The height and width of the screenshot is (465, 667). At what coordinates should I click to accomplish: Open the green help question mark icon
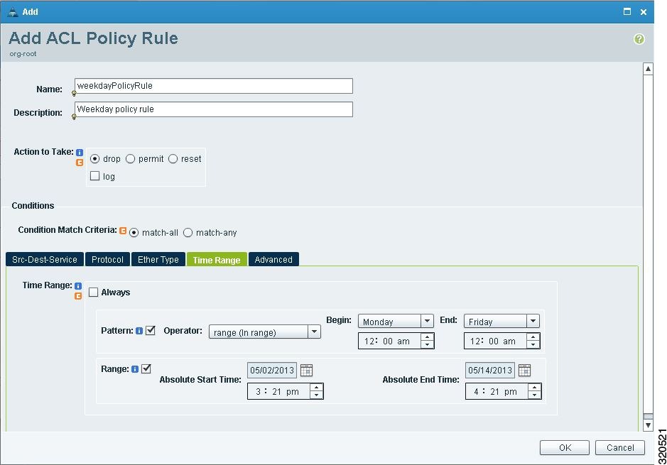tap(639, 39)
